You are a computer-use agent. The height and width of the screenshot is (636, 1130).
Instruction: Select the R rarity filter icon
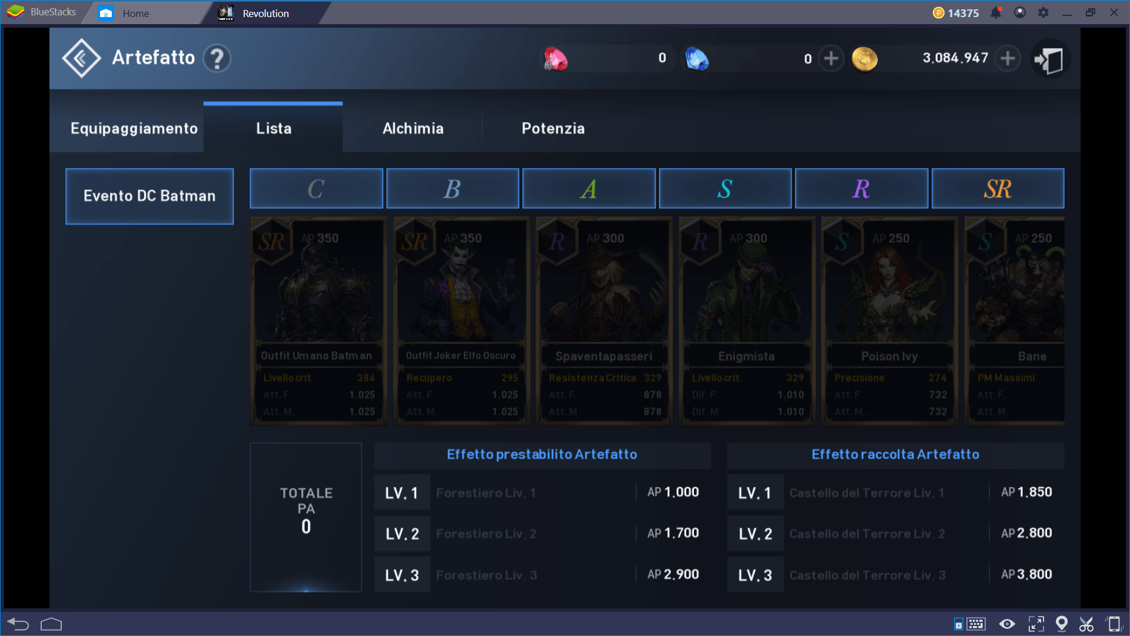[862, 188]
